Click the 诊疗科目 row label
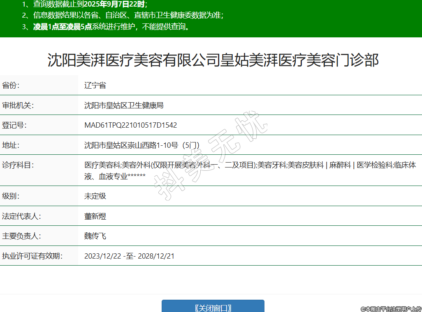Screen dimensions: 422x312 tap(18, 165)
